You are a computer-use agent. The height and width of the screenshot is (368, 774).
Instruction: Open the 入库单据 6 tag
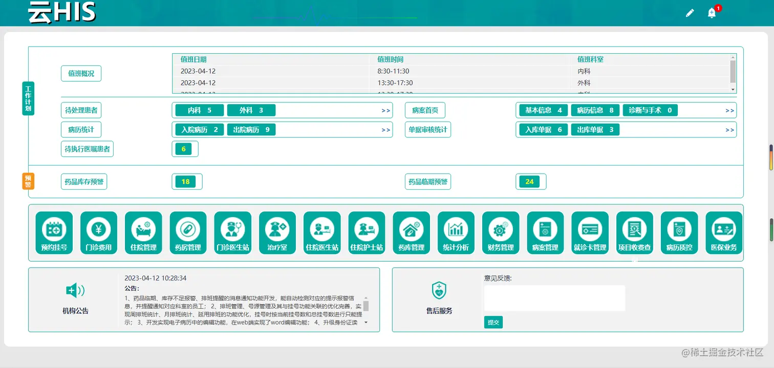point(544,130)
